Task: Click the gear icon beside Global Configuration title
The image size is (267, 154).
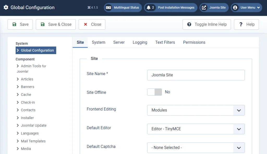Action: point(6,7)
